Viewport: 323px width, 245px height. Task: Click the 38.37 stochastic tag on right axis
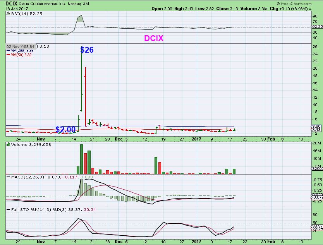[317, 226]
